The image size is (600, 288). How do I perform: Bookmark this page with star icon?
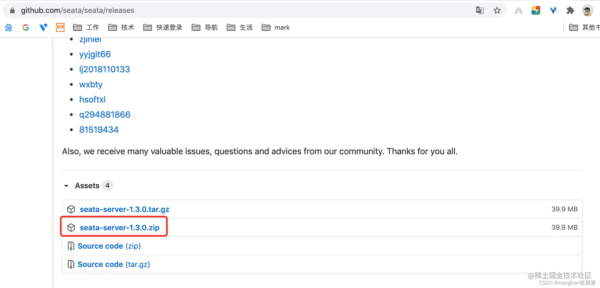pyautogui.click(x=497, y=11)
